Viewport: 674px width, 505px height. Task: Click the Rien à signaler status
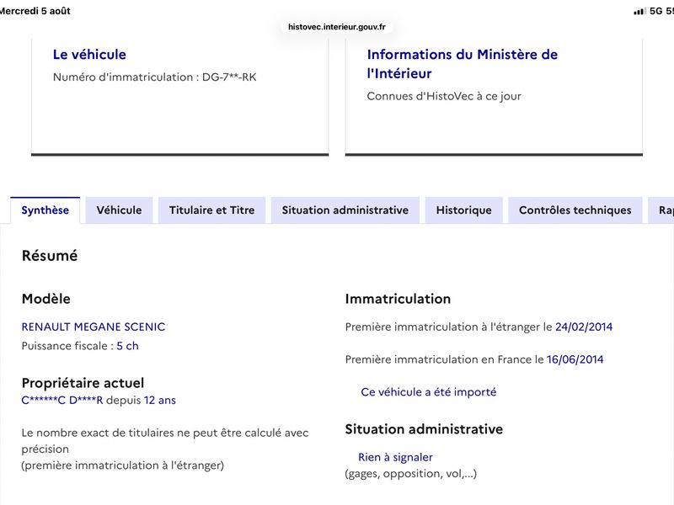395,457
